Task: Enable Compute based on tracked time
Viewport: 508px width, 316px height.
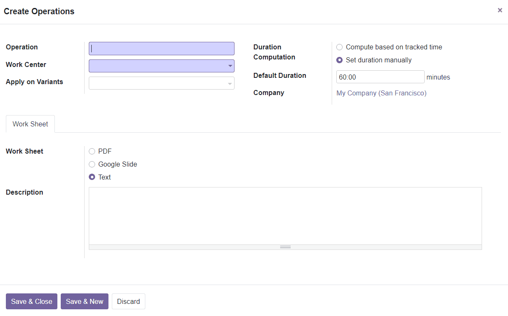Action: (x=339, y=47)
